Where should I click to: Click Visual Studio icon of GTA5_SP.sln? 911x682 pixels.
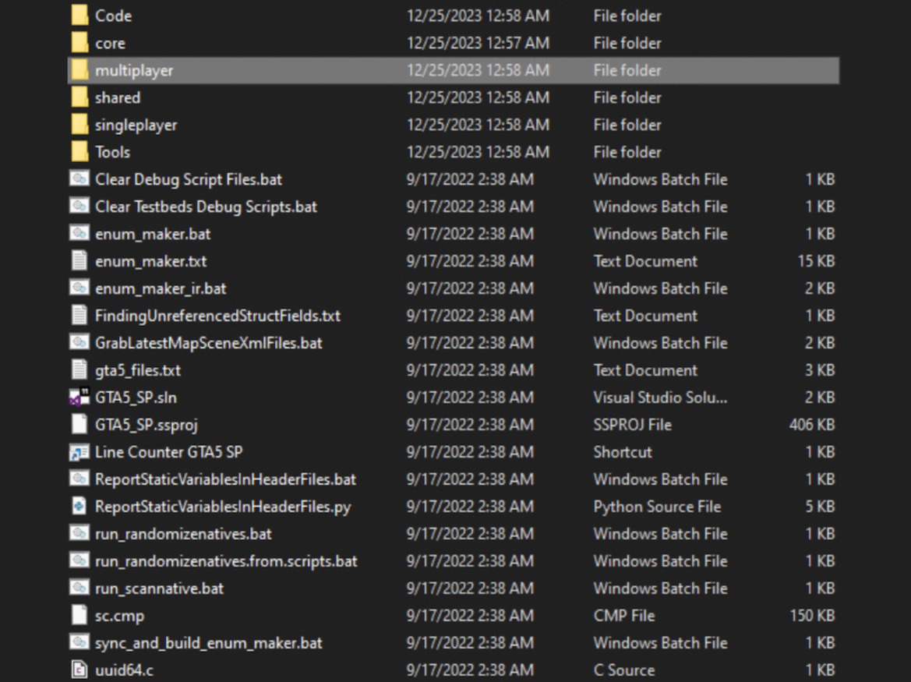tap(79, 398)
